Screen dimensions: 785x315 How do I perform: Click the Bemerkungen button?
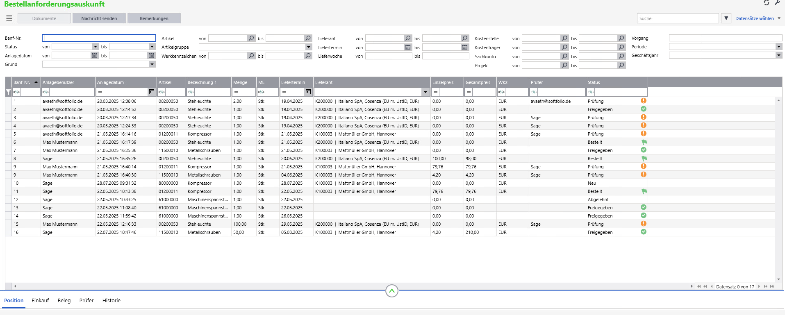pos(154,18)
